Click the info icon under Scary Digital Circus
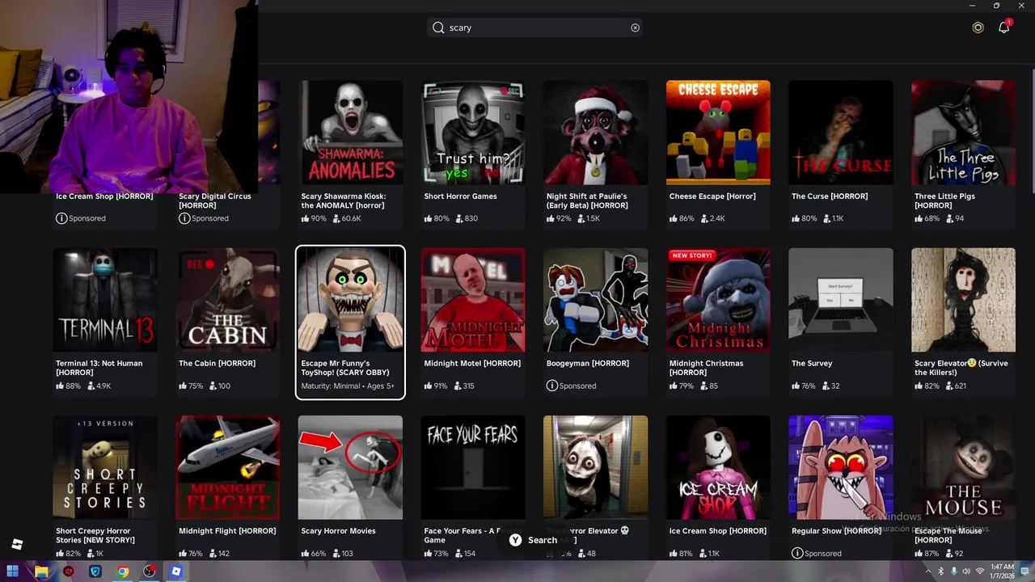1035x582 pixels. 184,218
